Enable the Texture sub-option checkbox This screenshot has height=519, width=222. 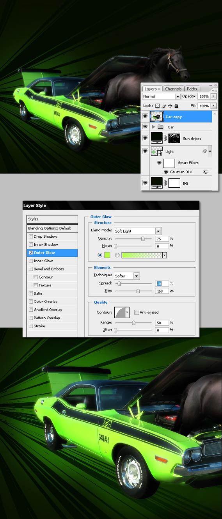(x=36, y=286)
